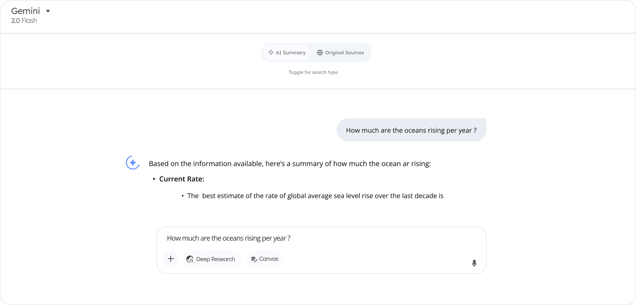
Task: Click 'Toggle for search type' caption
Action: 313,72
